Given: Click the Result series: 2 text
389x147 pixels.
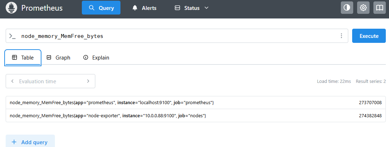Looking at the screenshot, I should click(x=371, y=81).
